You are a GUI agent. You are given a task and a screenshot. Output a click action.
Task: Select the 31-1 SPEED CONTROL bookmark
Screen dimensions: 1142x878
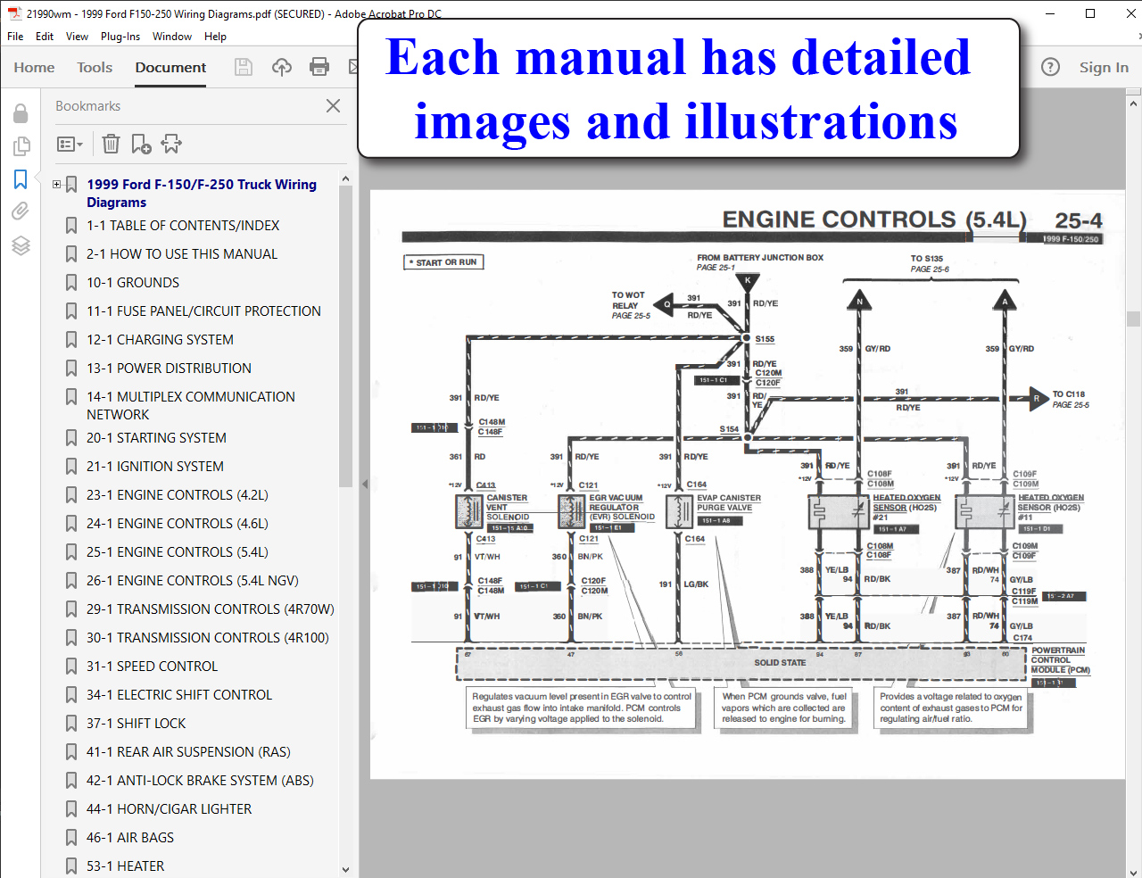(x=152, y=667)
